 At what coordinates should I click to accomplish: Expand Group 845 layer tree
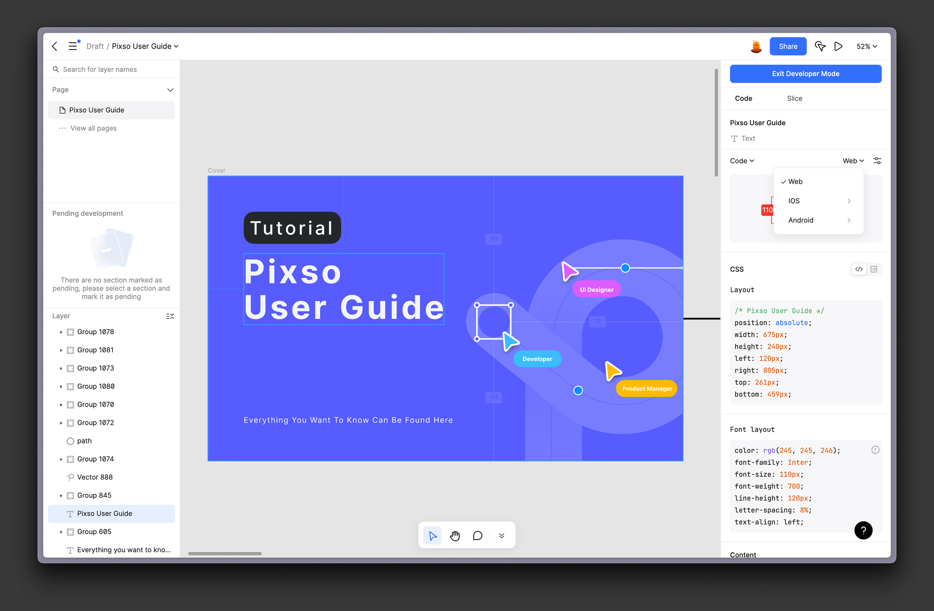click(59, 495)
